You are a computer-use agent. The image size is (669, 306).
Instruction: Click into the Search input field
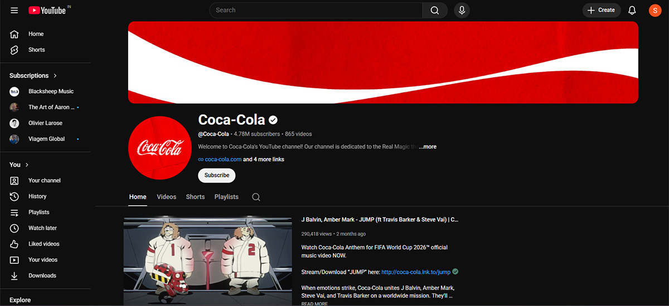pos(316,10)
